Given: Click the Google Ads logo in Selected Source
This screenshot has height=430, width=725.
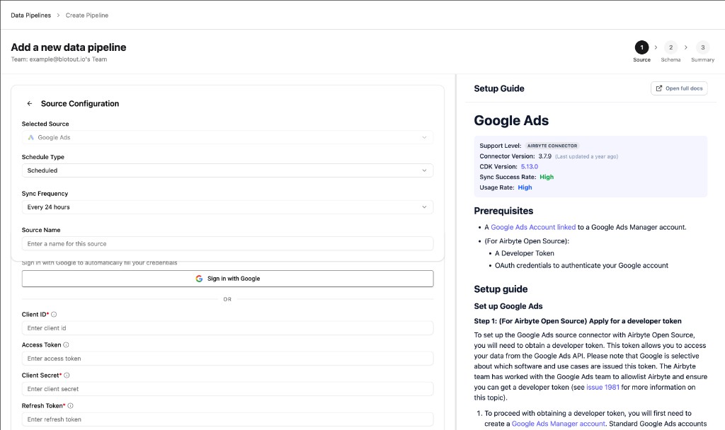Looking at the screenshot, I should coord(31,138).
